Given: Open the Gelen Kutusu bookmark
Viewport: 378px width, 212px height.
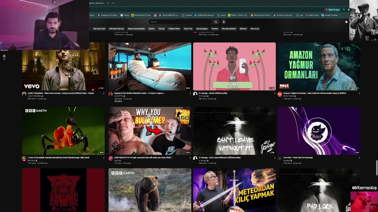Looking at the screenshot, I should coord(312,15).
